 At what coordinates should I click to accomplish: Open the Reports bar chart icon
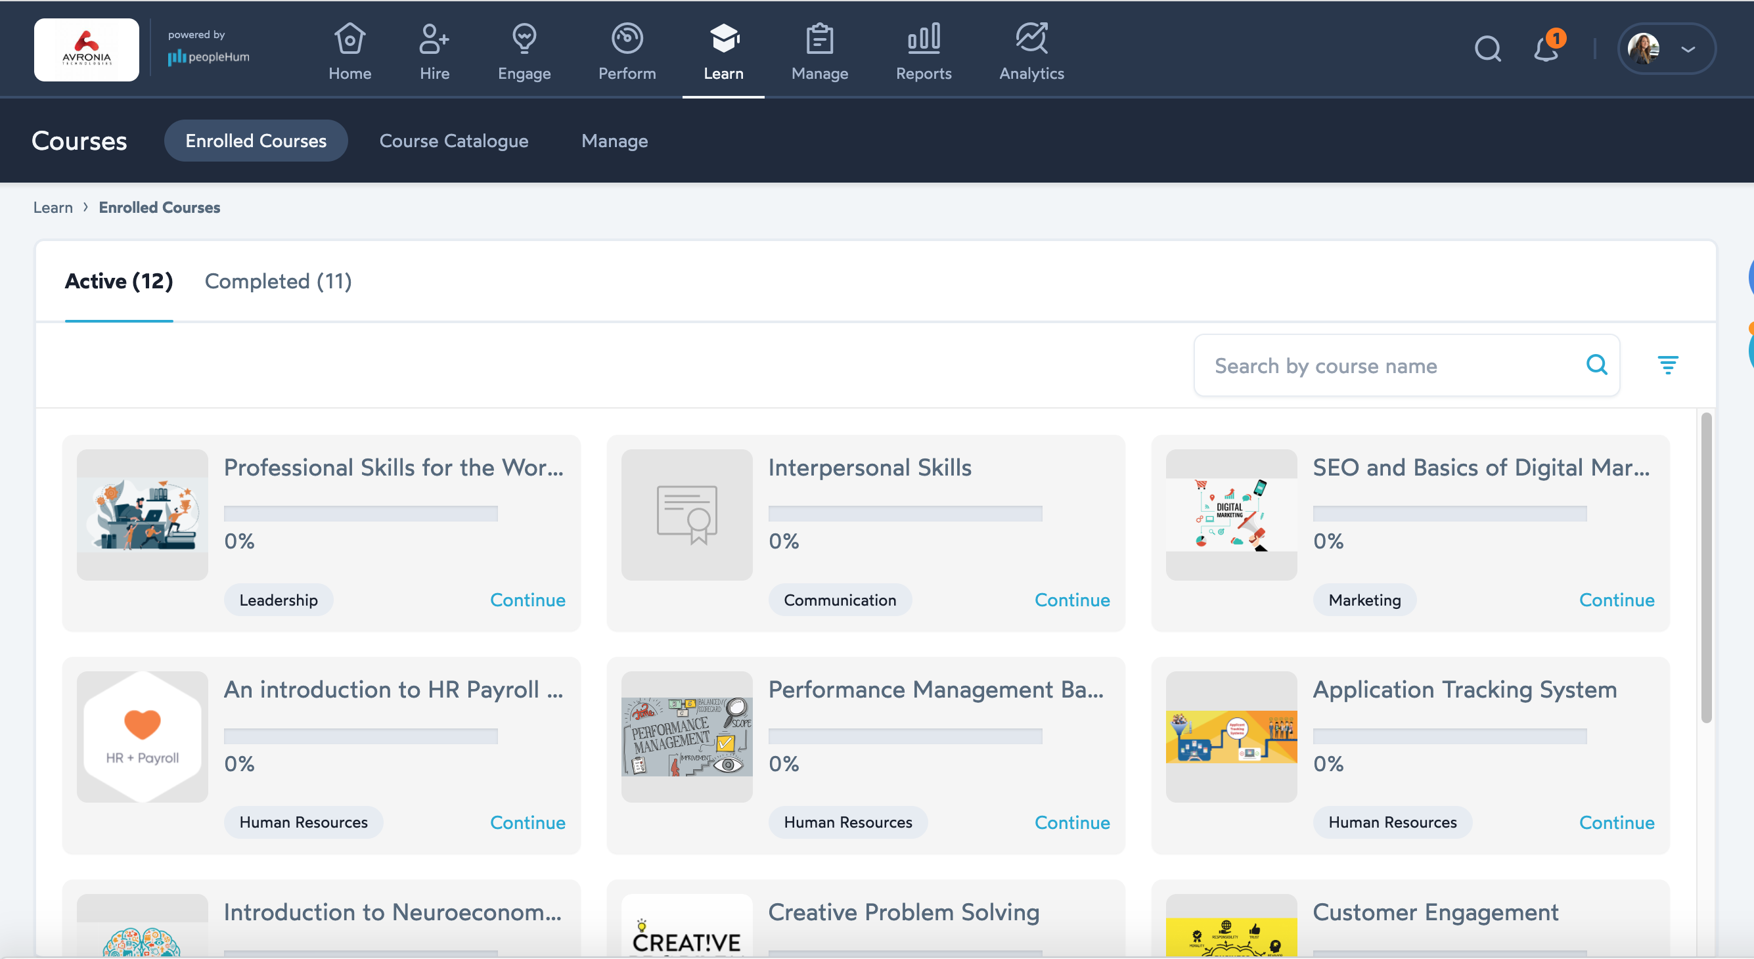coord(923,39)
